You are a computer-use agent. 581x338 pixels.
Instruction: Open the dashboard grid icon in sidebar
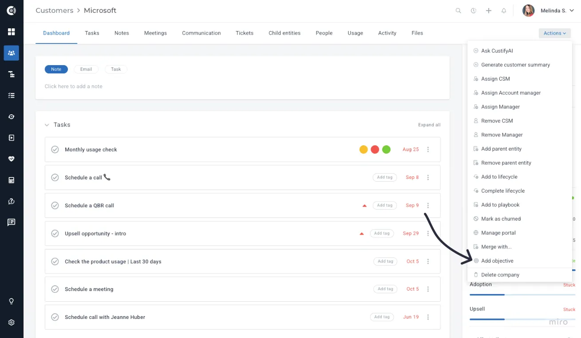point(12,32)
